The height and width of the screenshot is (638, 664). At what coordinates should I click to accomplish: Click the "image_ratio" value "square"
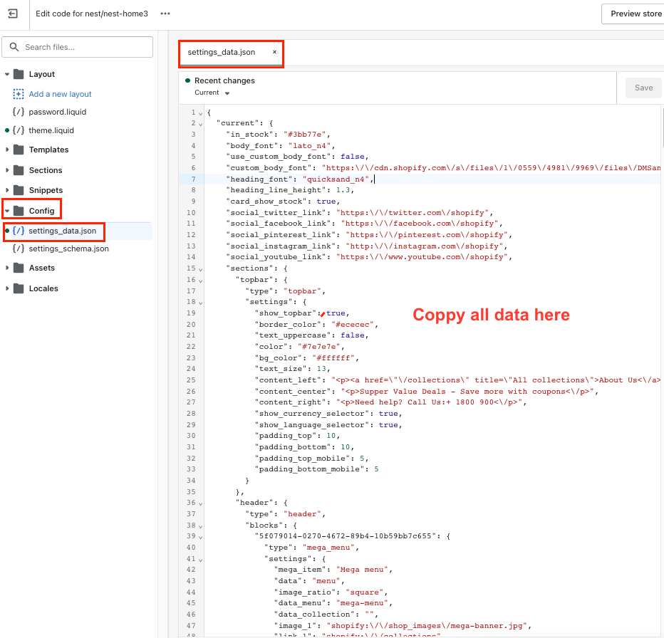coord(365,592)
